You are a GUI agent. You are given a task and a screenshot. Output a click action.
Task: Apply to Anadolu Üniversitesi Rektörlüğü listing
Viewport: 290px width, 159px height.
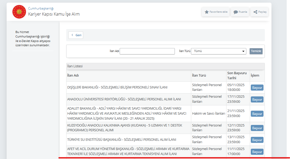point(257,100)
